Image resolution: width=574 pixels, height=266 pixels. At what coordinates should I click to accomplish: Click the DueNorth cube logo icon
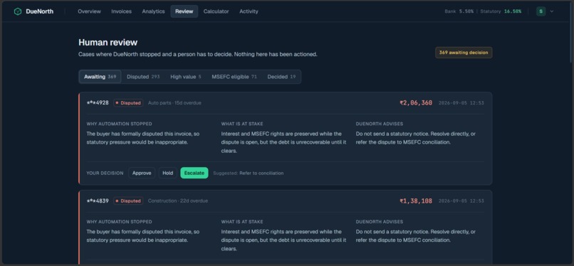18,11
